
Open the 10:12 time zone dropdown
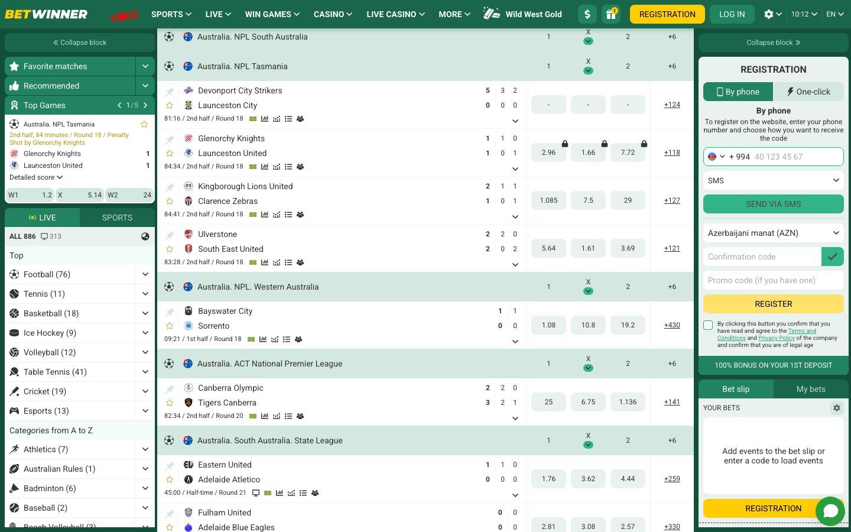pos(804,14)
